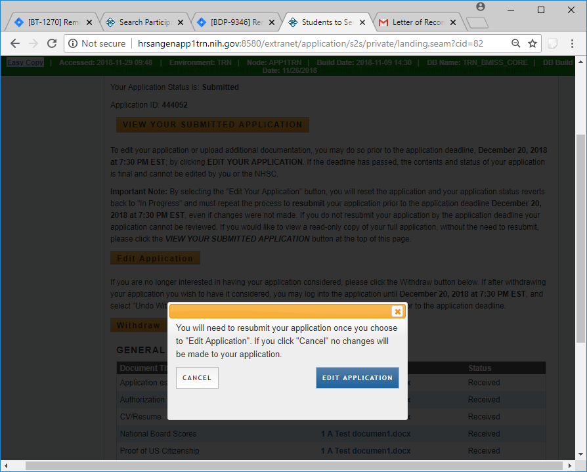Minimize the Chrome window
587x472 pixels.
[511, 10]
